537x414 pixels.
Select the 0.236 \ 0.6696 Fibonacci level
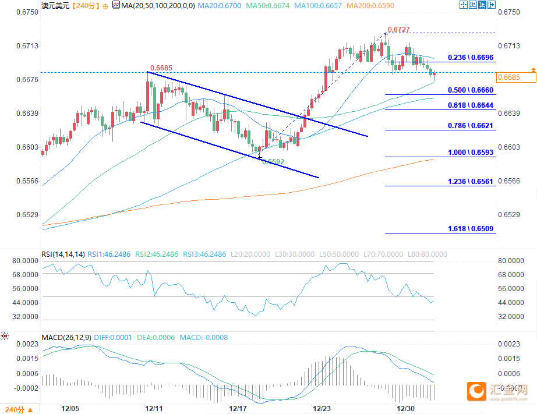point(471,58)
